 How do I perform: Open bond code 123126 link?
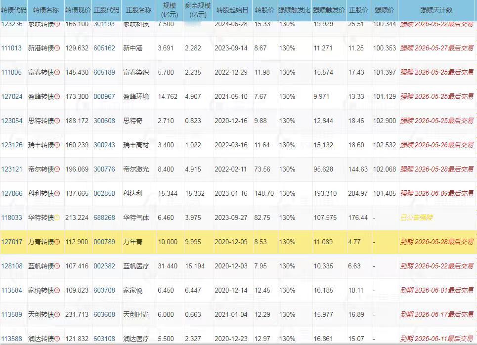tap(12, 145)
